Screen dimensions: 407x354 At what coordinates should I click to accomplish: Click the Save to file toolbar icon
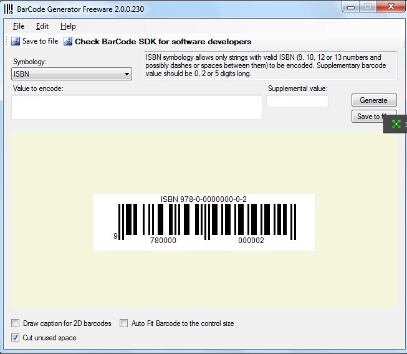click(16, 41)
